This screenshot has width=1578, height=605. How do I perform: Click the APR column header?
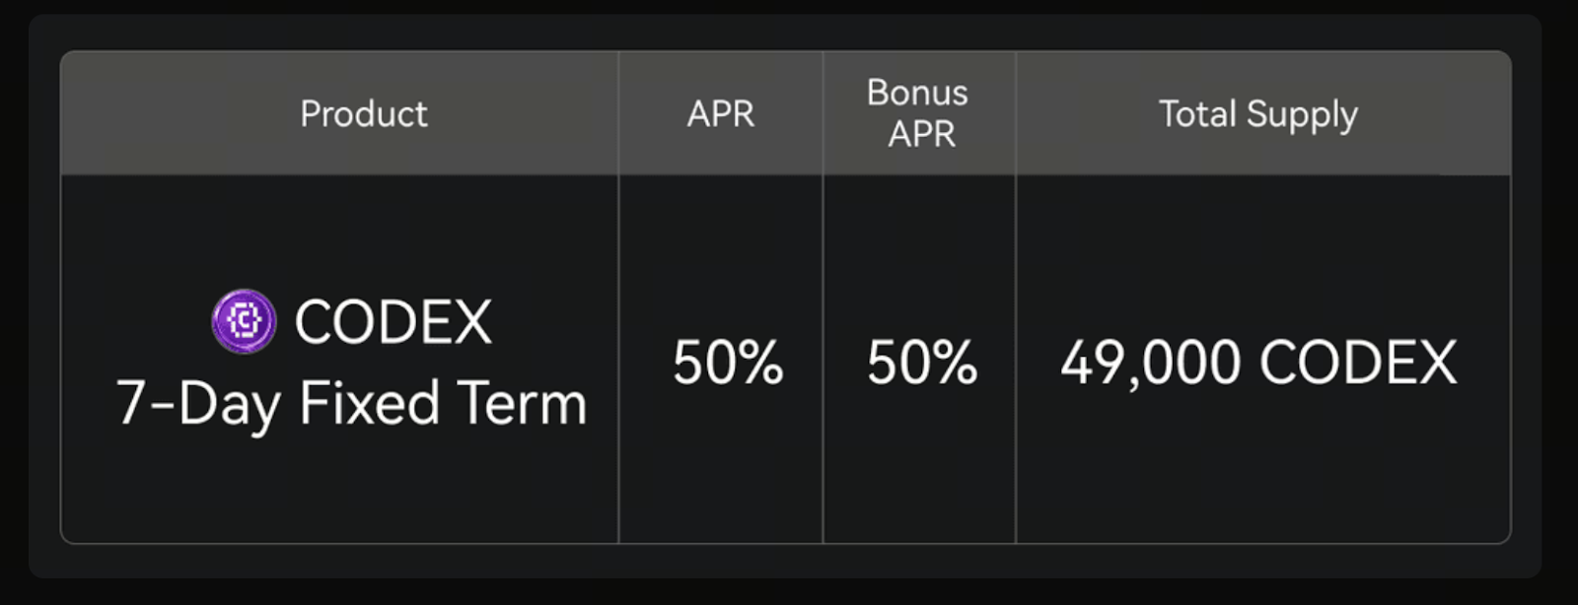pyautogui.click(x=720, y=114)
